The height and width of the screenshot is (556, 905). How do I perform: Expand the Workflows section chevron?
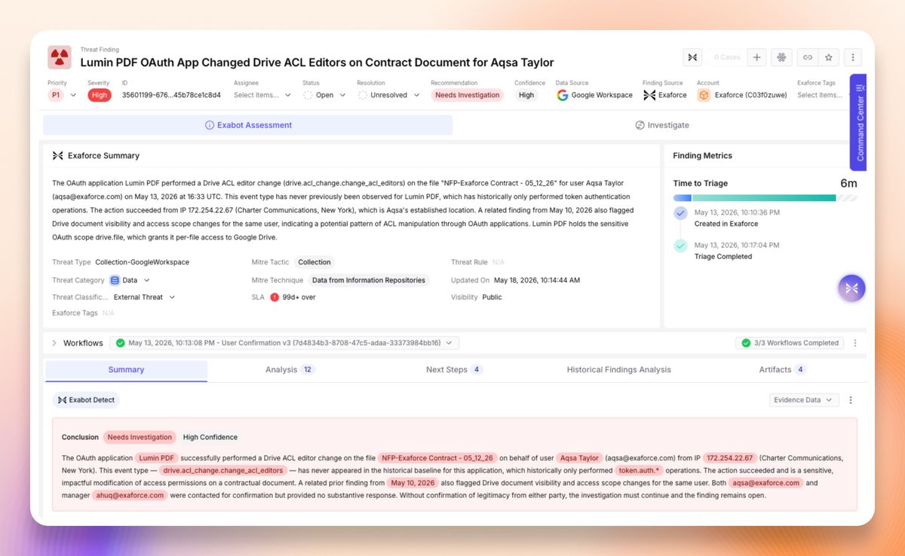[x=54, y=343]
